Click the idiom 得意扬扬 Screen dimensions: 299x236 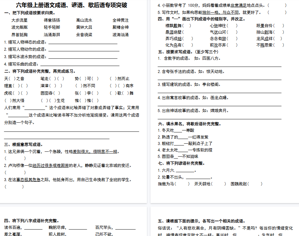pyautogui.click(x=52, y=20)
